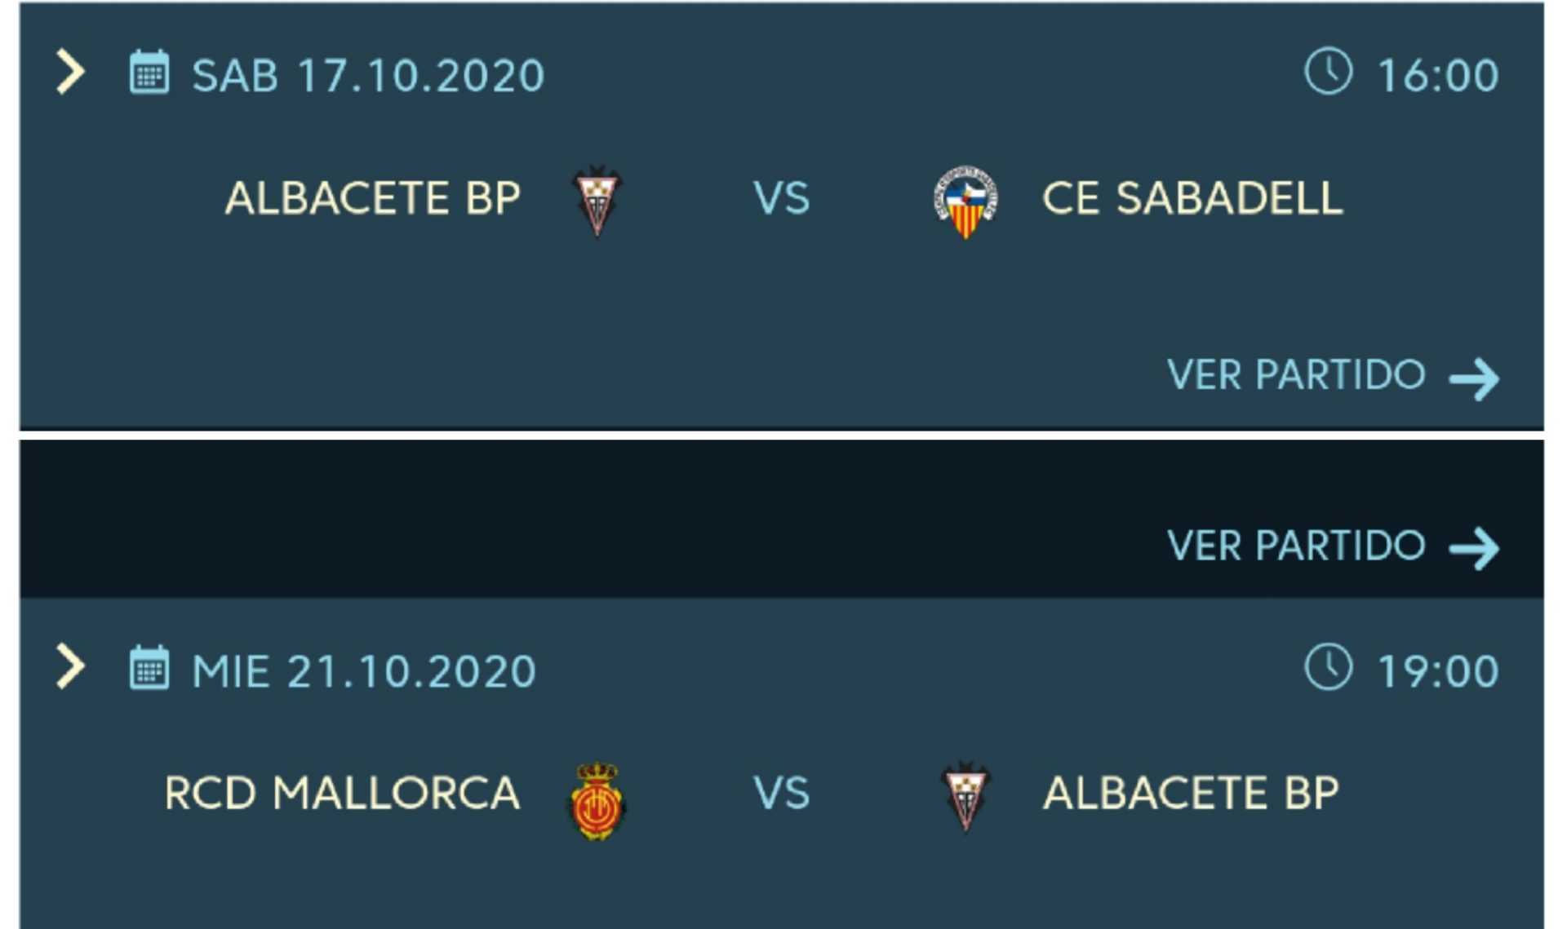The height and width of the screenshot is (929, 1567).
Task: Click the RCD Mallorca club crest
Action: point(597,800)
